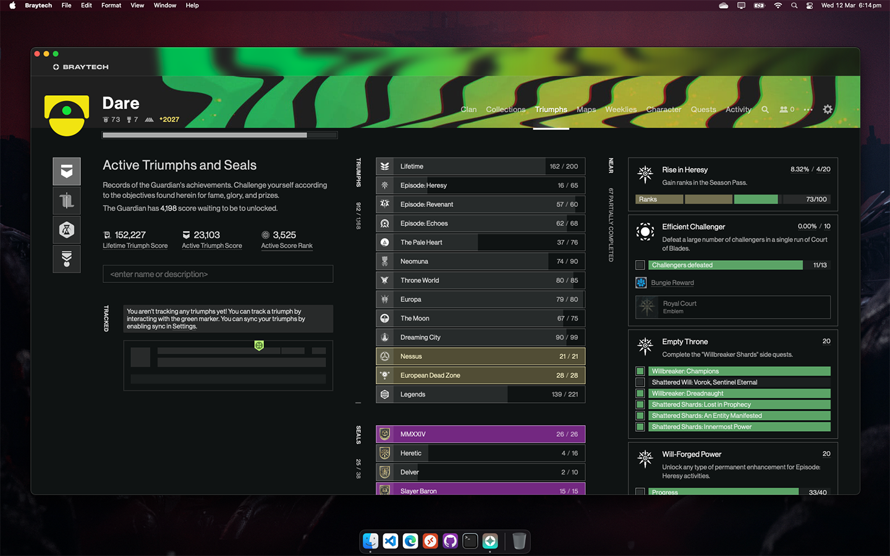The width and height of the screenshot is (890, 556).
Task: Click the green tracking marker icon
Action: [x=259, y=345]
